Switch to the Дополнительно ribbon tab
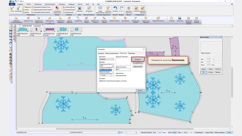The image size is (242, 136). 50,4
